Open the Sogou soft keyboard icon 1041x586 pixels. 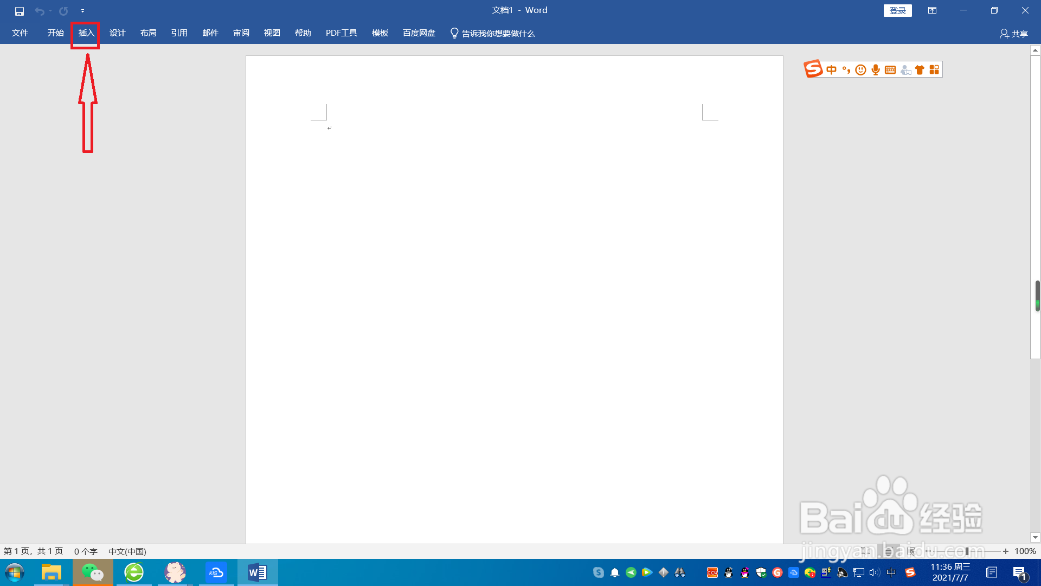(890, 69)
